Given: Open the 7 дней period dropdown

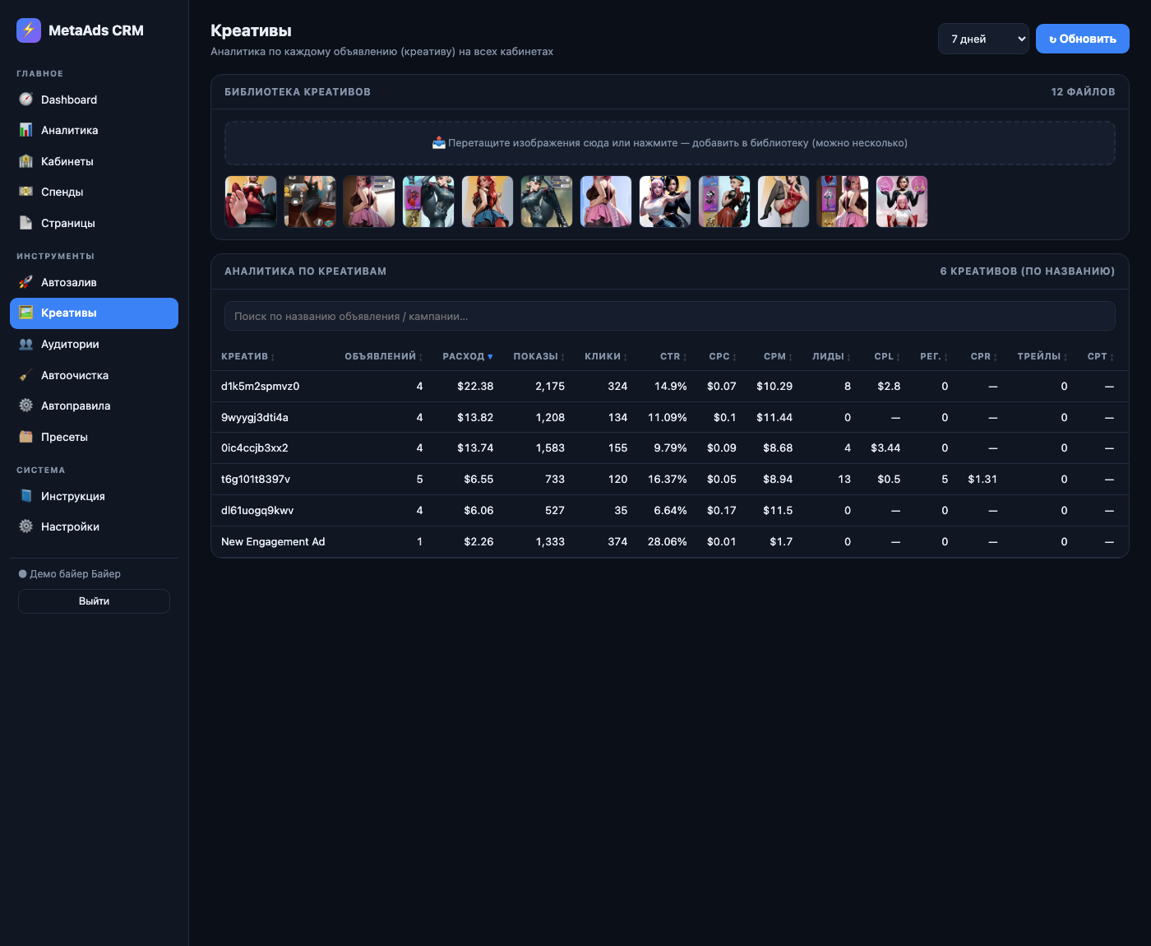Looking at the screenshot, I should tap(983, 39).
